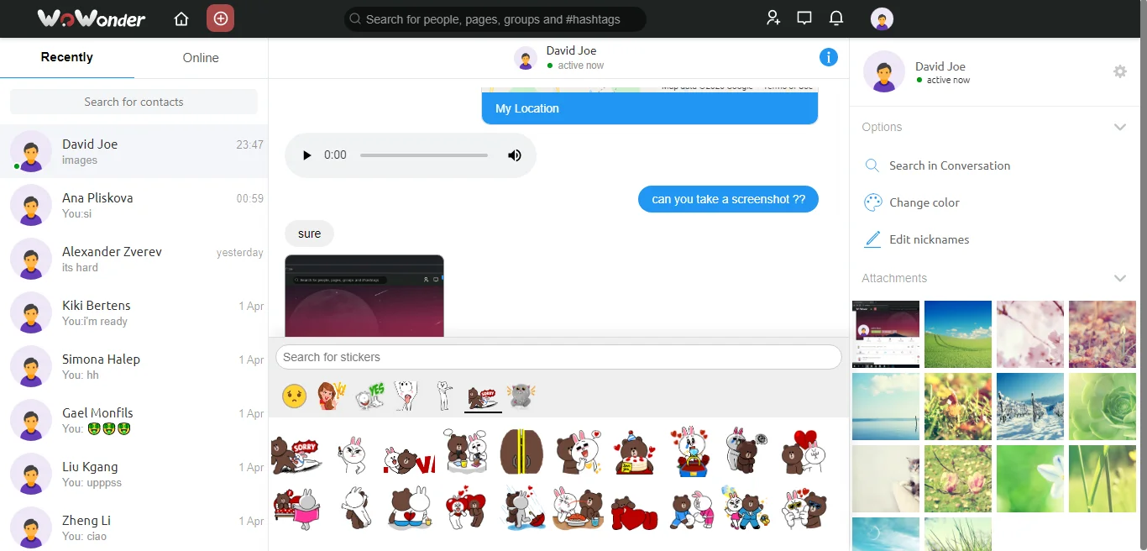Viewport: 1147px width, 551px height.
Task: Collapse the Attachments section chevron
Action: (x=1119, y=278)
